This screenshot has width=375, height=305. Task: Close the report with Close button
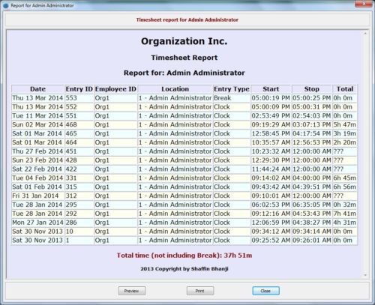pos(265,291)
